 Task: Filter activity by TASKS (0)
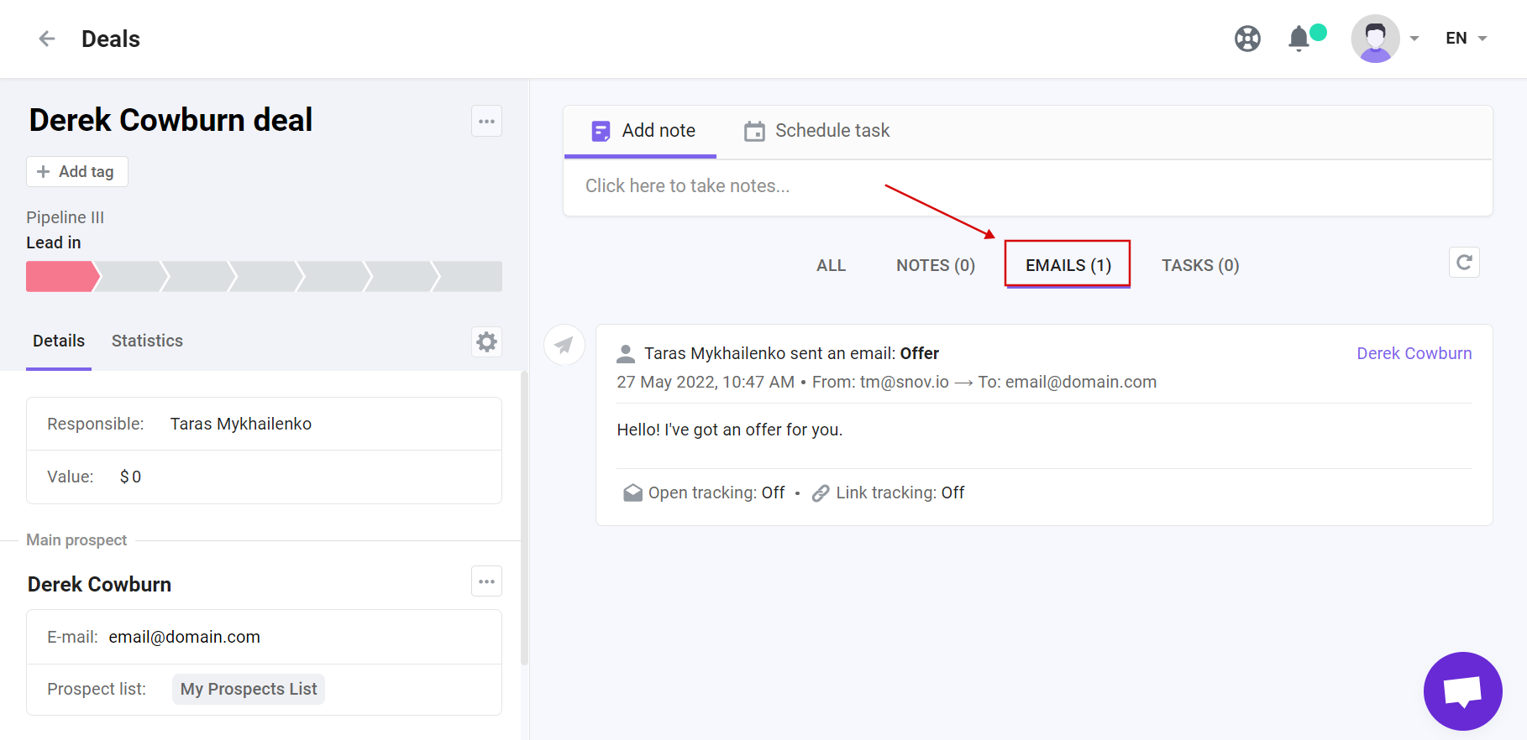(x=1200, y=265)
